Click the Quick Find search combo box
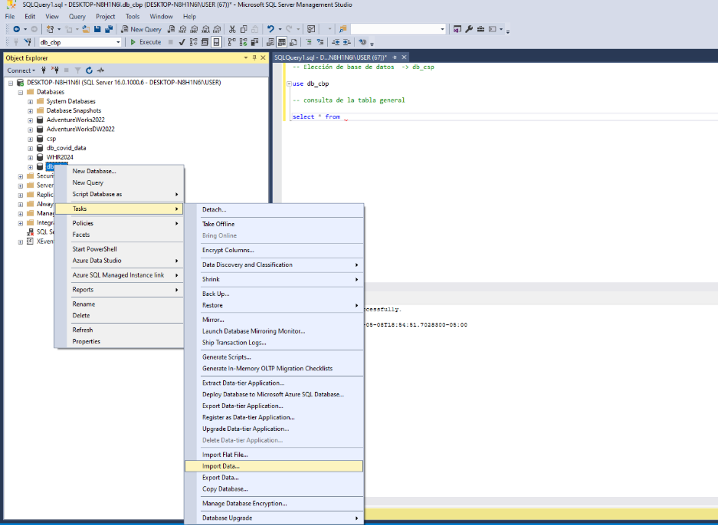718x525 pixels. 398,29
